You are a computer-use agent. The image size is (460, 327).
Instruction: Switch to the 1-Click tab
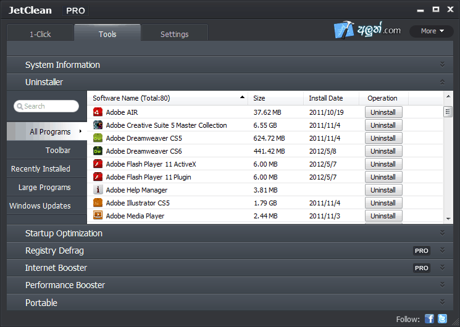pos(40,33)
